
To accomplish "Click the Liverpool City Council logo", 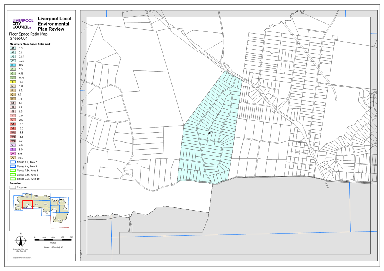I will [23, 24].
